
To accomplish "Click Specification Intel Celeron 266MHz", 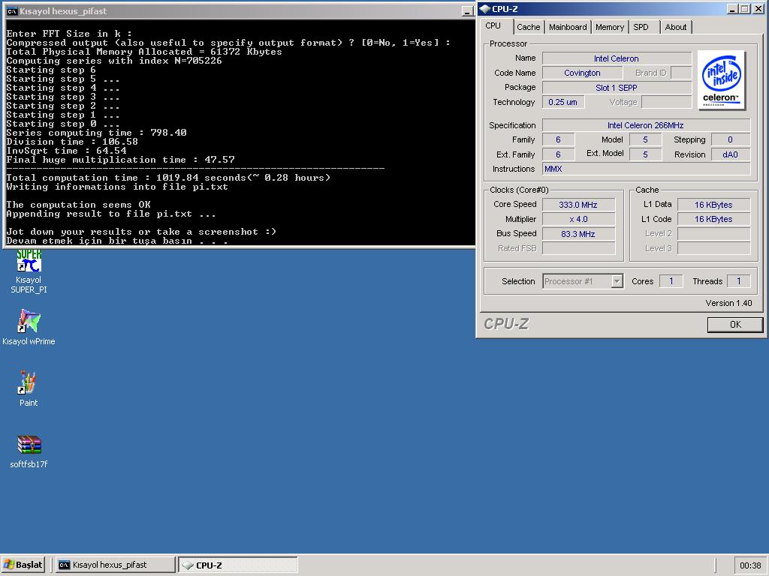I will pos(646,125).
